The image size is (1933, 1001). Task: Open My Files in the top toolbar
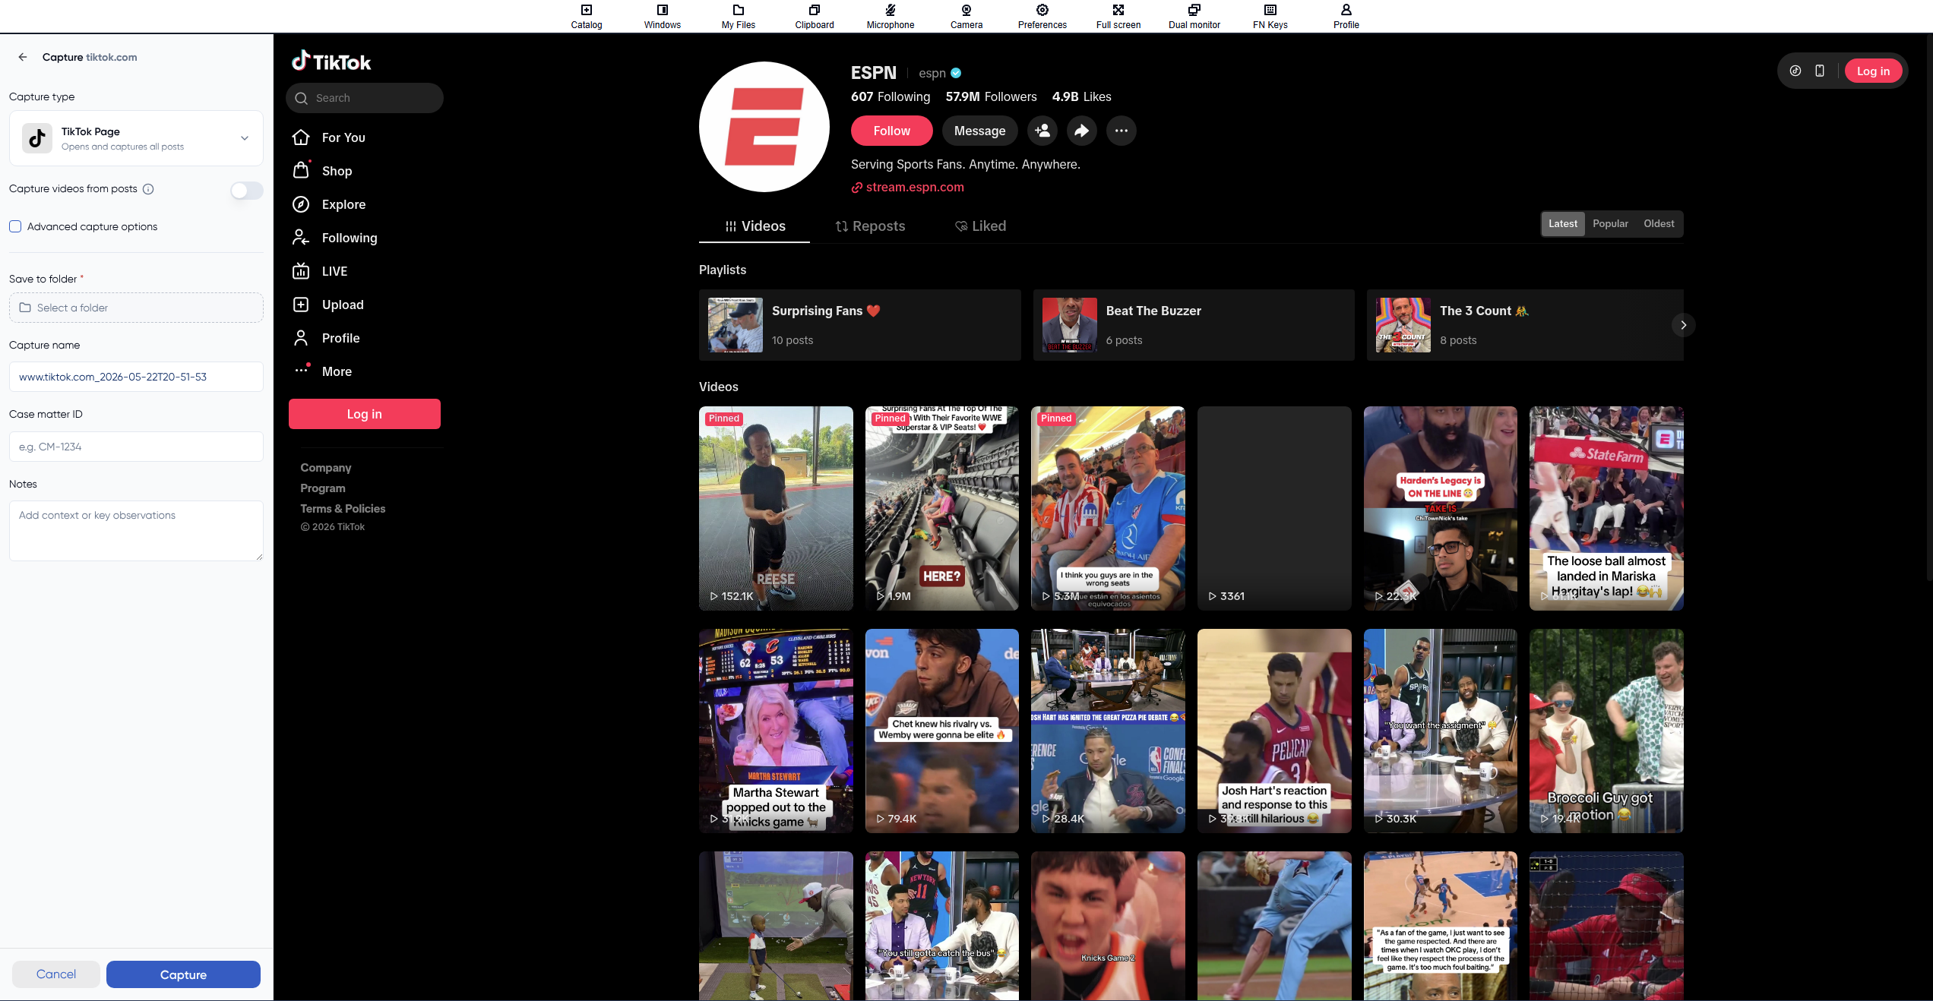point(738,16)
